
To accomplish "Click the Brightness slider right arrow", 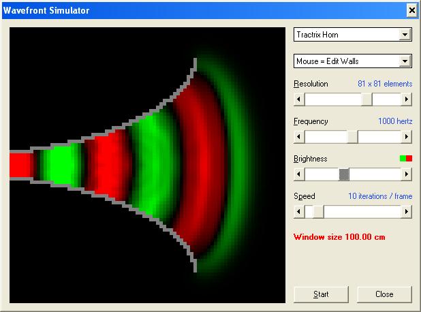I will point(406,174).
